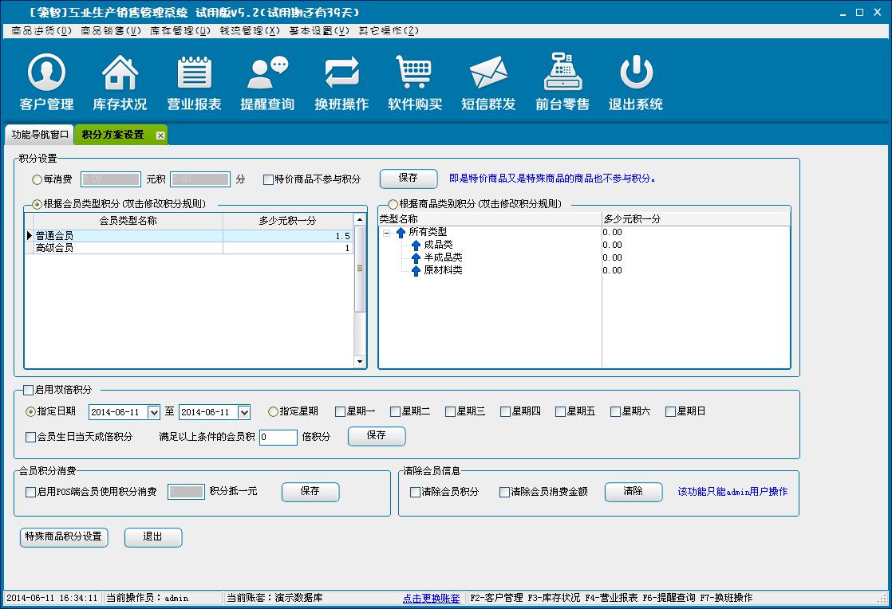Click the 特殊商品积分设置 button
This screenshot has width=892, height=609.
(x=64, y=537)
